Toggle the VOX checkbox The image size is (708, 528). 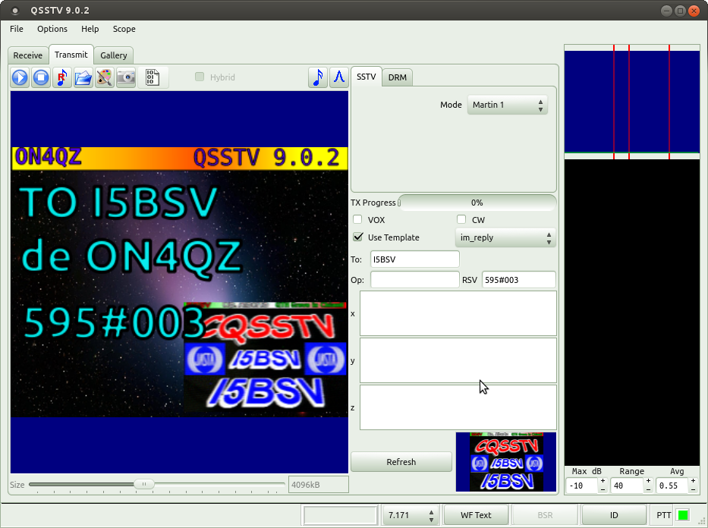[357, 219]
